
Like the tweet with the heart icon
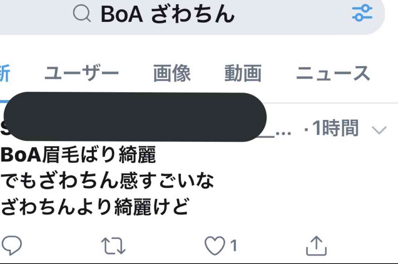pos(215,245)
